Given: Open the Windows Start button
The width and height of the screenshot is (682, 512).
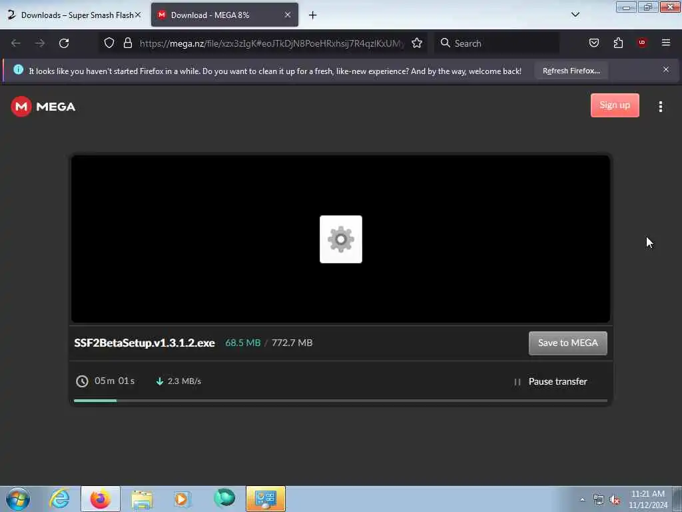Looking at the screenshot, I should coord(18,499).
